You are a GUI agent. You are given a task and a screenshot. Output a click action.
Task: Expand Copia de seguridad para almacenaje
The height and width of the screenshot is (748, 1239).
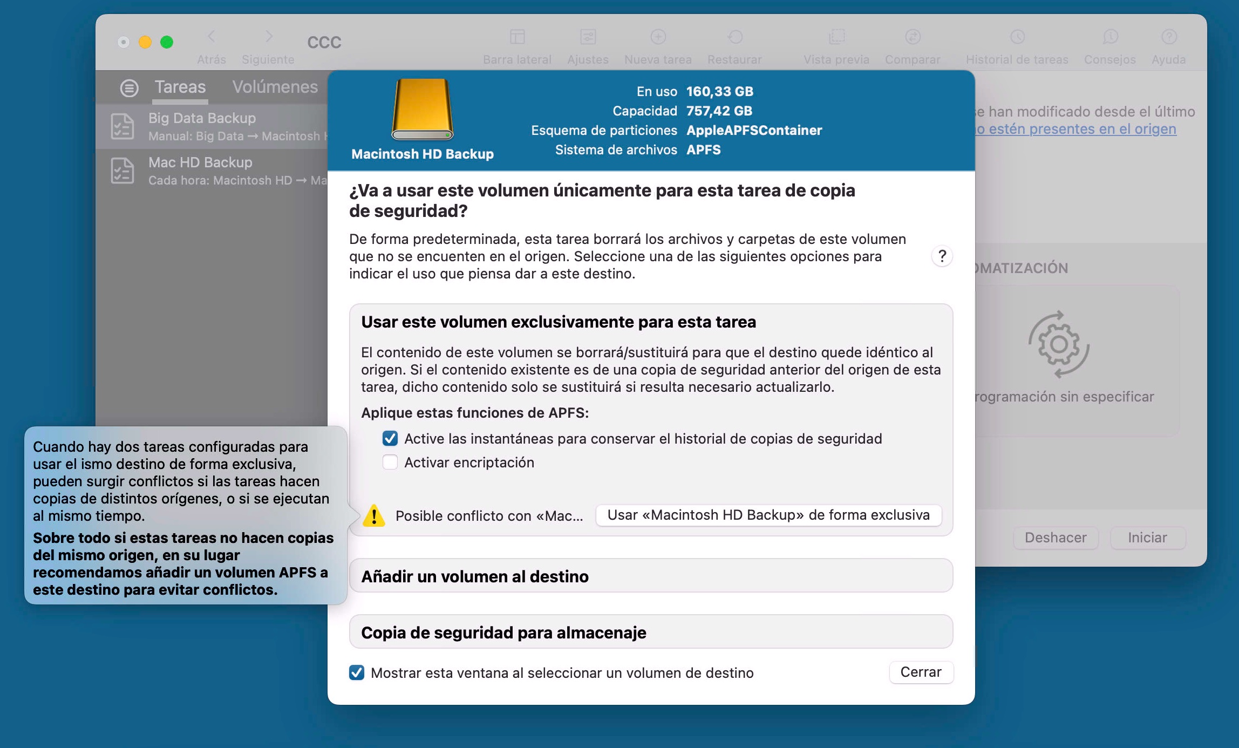click(651, 632)
